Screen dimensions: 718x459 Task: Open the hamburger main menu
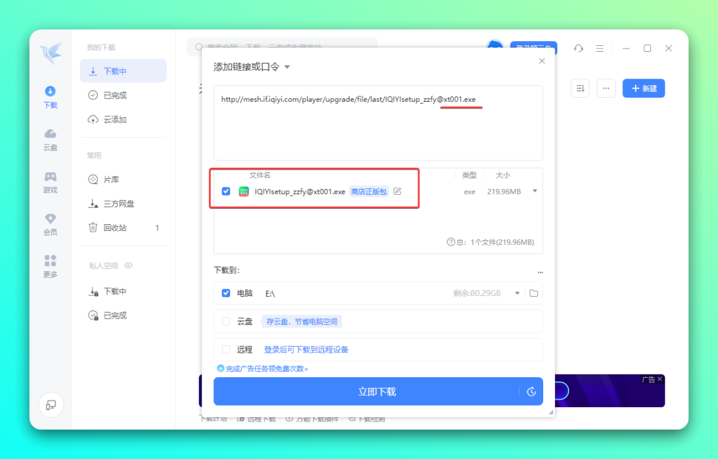coord(600,48)
